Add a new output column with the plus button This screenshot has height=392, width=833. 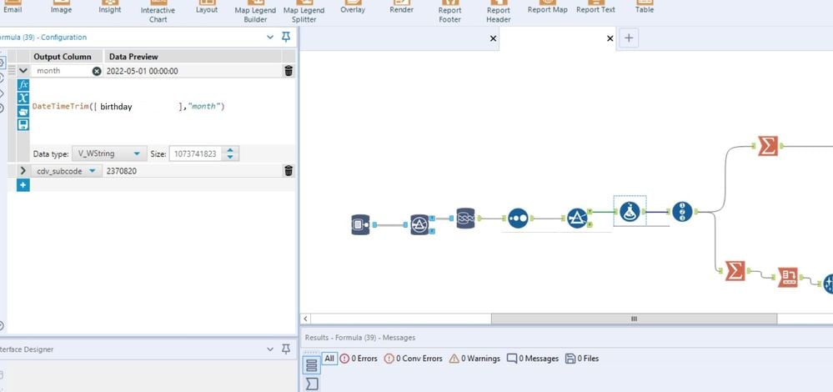(23, 185)
